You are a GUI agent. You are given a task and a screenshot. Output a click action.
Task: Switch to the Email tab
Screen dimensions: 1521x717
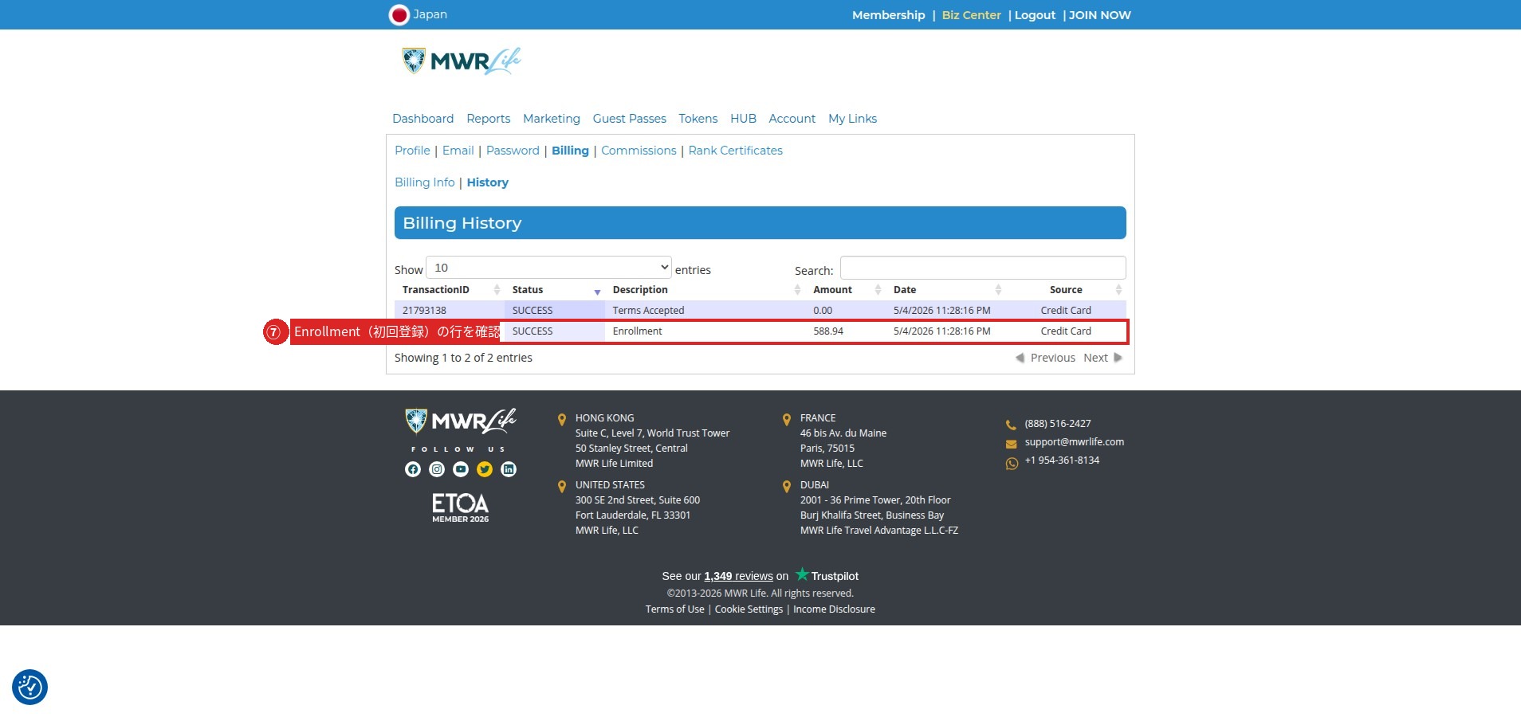point(458,151)
